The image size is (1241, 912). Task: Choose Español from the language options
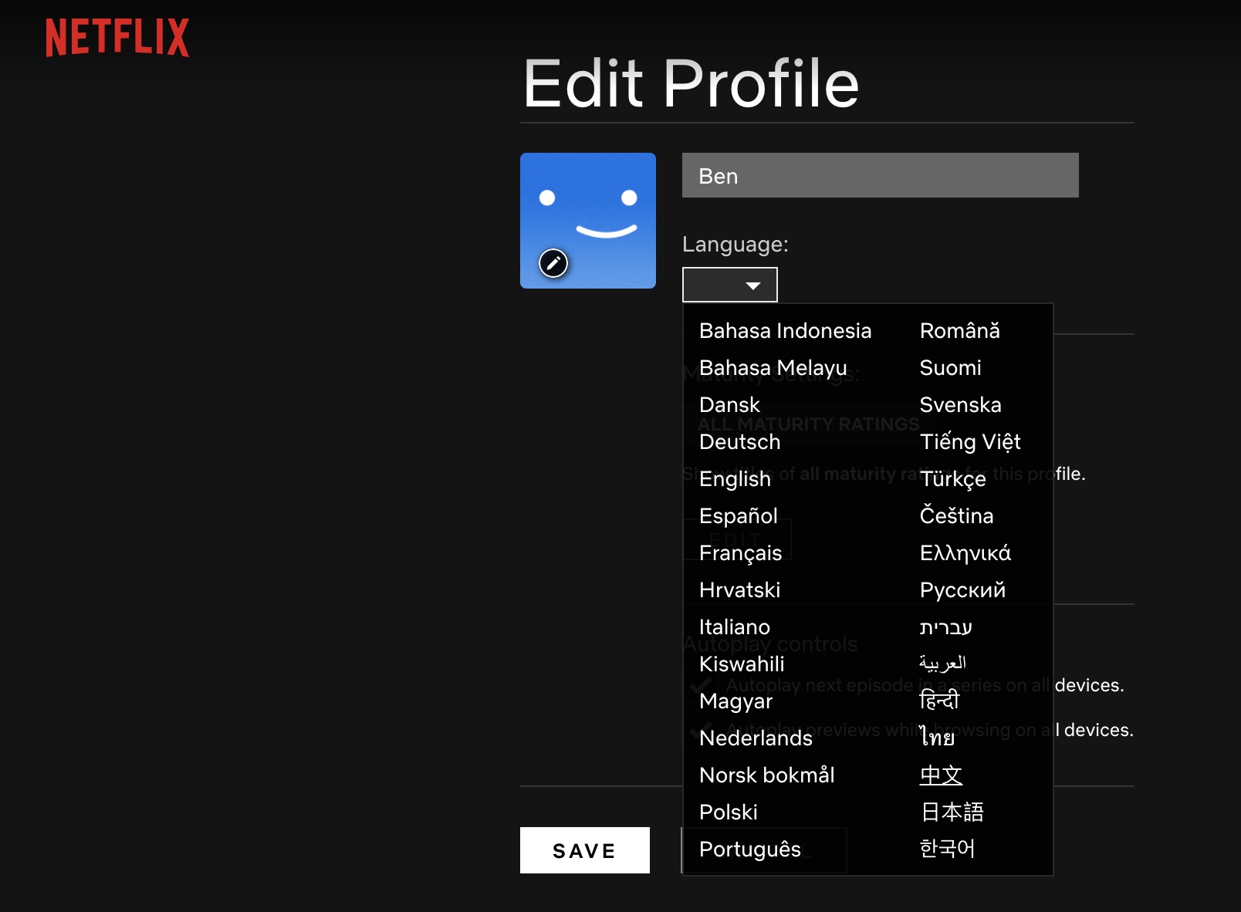[x=738, y=516]
